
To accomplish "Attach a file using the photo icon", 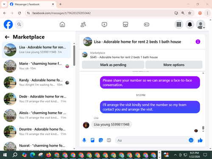I will (92, 140).
